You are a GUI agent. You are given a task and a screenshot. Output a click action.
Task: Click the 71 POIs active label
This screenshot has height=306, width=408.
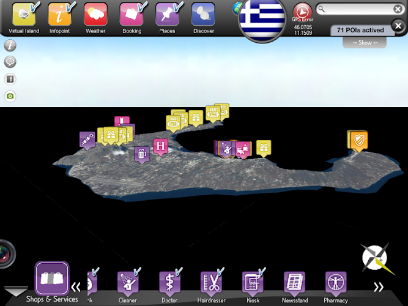pyautogui.click(x=360, y=30)
